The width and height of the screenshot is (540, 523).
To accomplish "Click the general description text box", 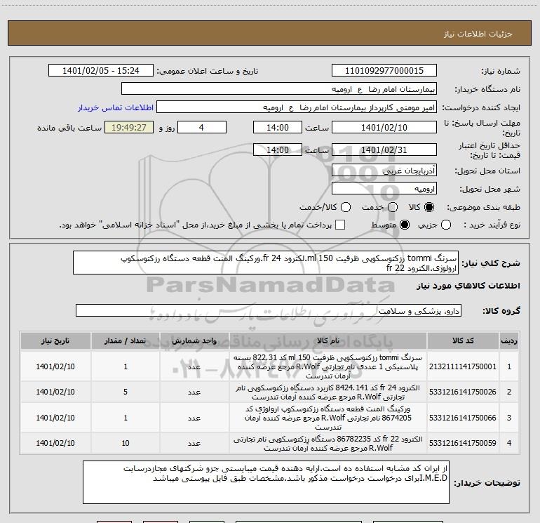I will click(x=266, y=263).
